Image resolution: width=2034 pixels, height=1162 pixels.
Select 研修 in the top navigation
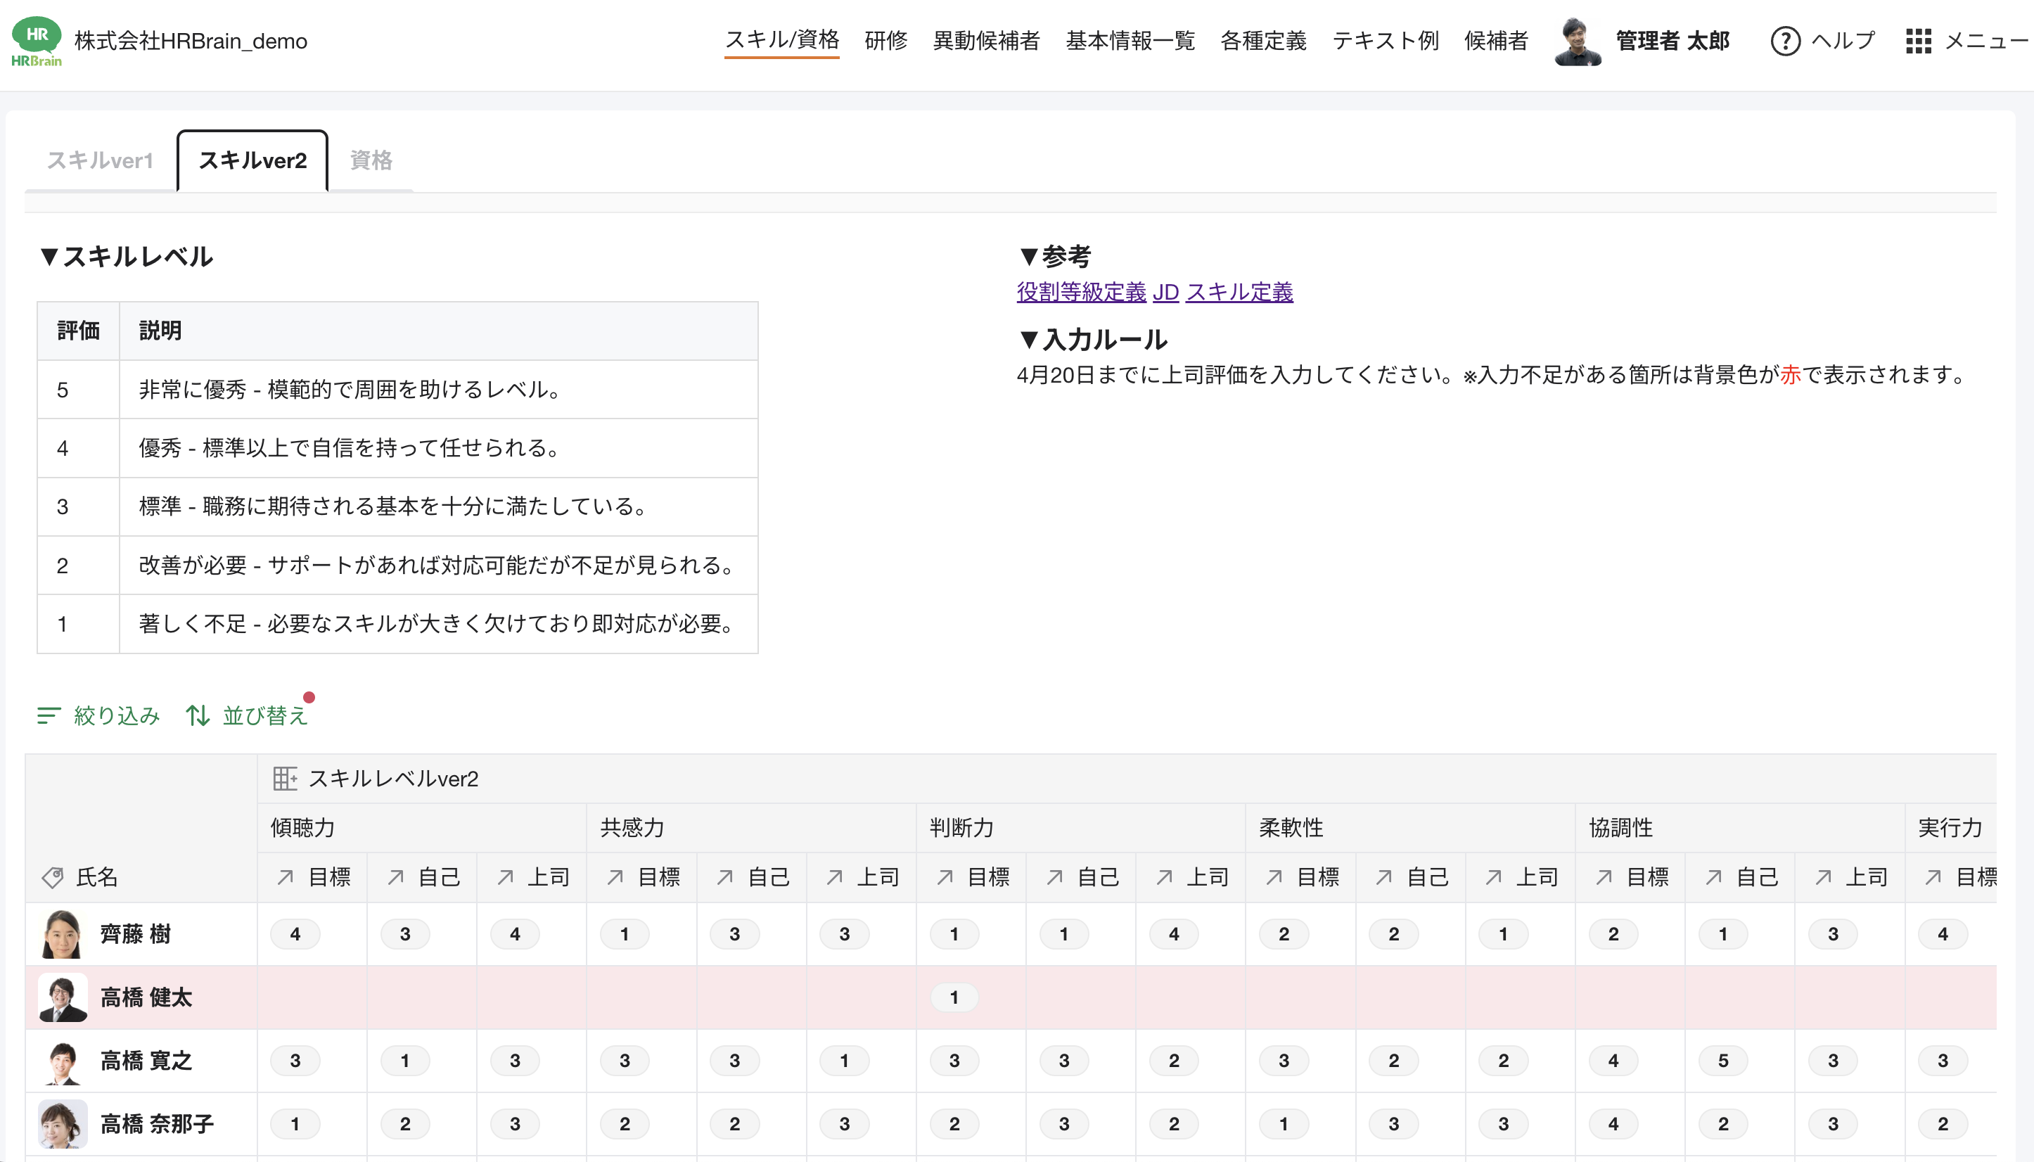coord(885,41)
